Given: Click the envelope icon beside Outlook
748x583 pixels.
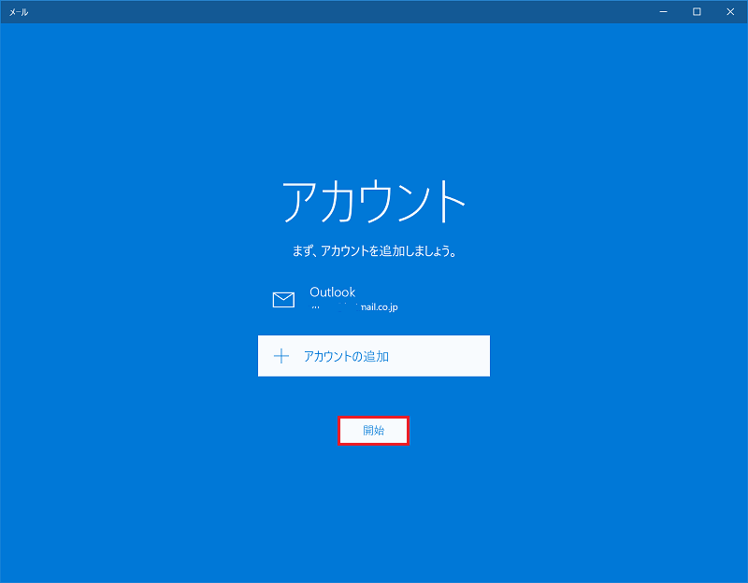Looking at the screenshot, I should pos(283,300).
